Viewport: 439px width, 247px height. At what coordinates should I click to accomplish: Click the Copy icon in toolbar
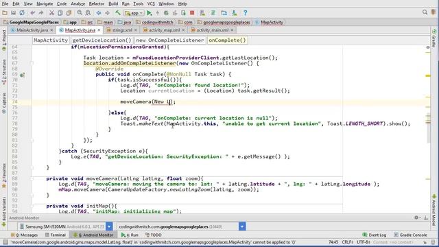tap(60, 13)
